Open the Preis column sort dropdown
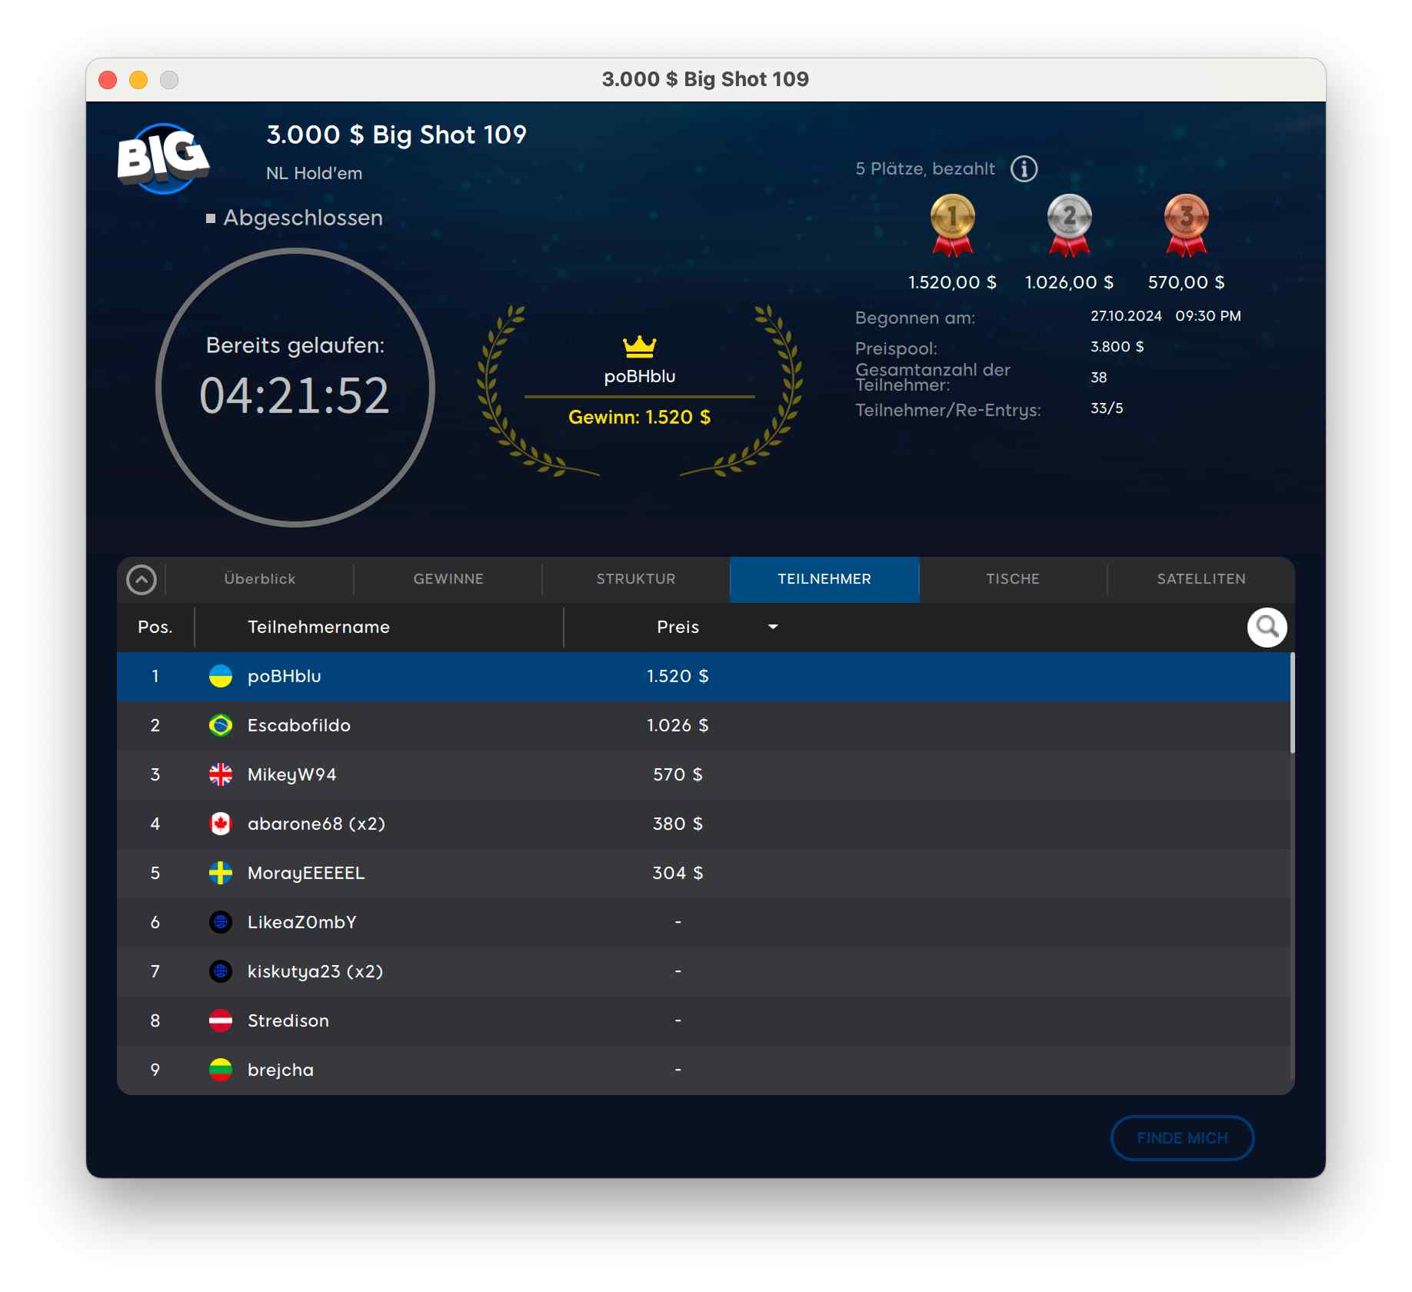This screenshot has width=1412, height=1292. (773, 627)
